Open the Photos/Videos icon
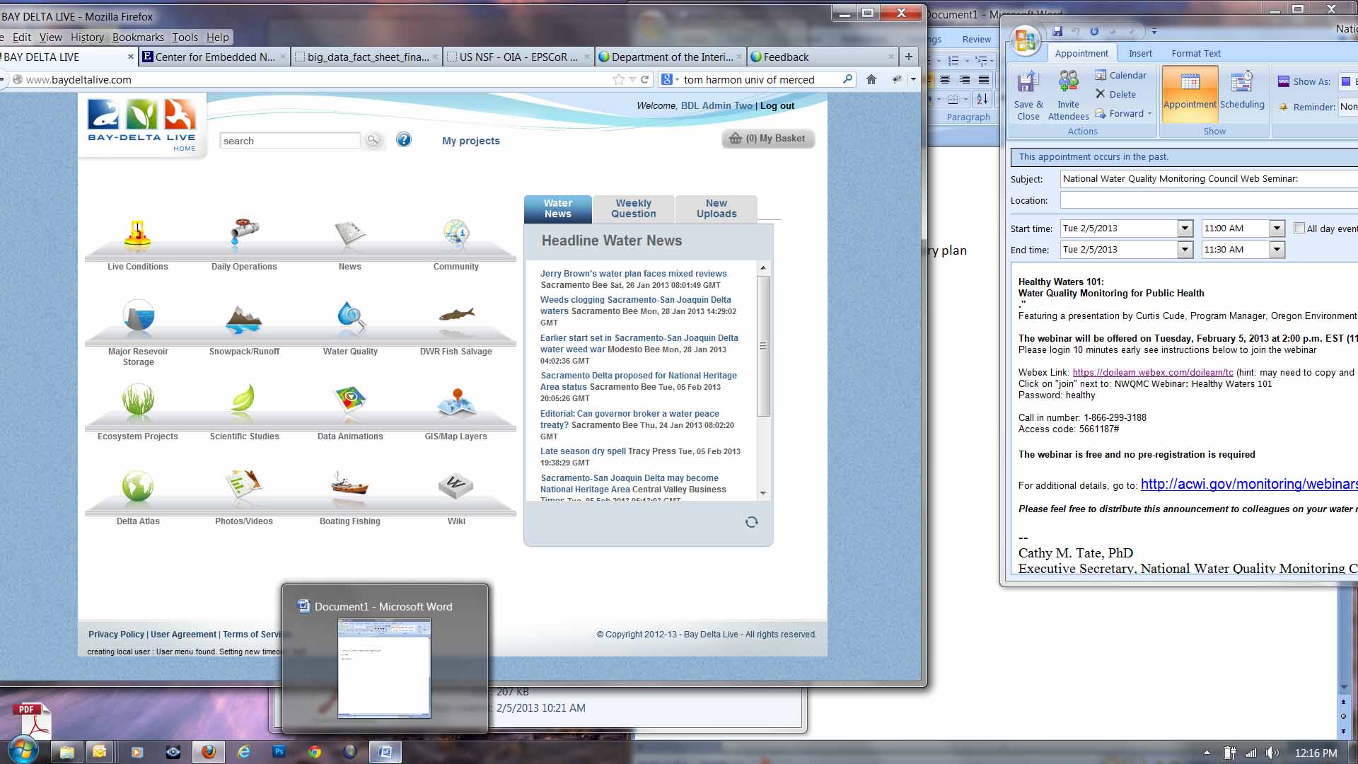The image size is (1358, 764). coord(244,485)
